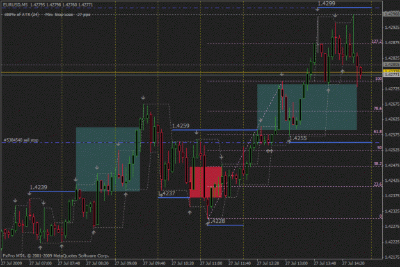400x267 pixels.
Task: Click 1.42675 on the price scale
Action: pos(392,104)
